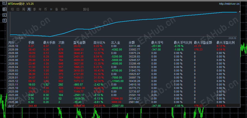Click the deposit value 3000.00
Image resolution: width=247 pixels, height=118 pixels.
[x=116, y=102]
